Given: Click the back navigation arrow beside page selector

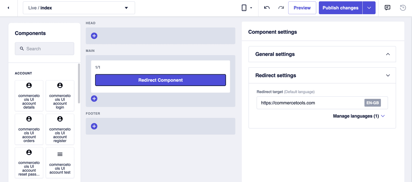Looking at the screenshot, I should pyautogui.click(x=8, y=8).
